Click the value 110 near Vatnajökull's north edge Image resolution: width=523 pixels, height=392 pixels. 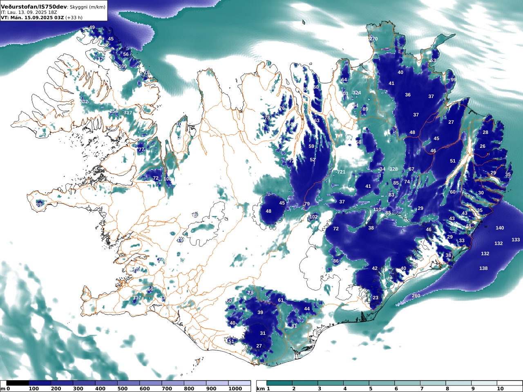[377, 209]
